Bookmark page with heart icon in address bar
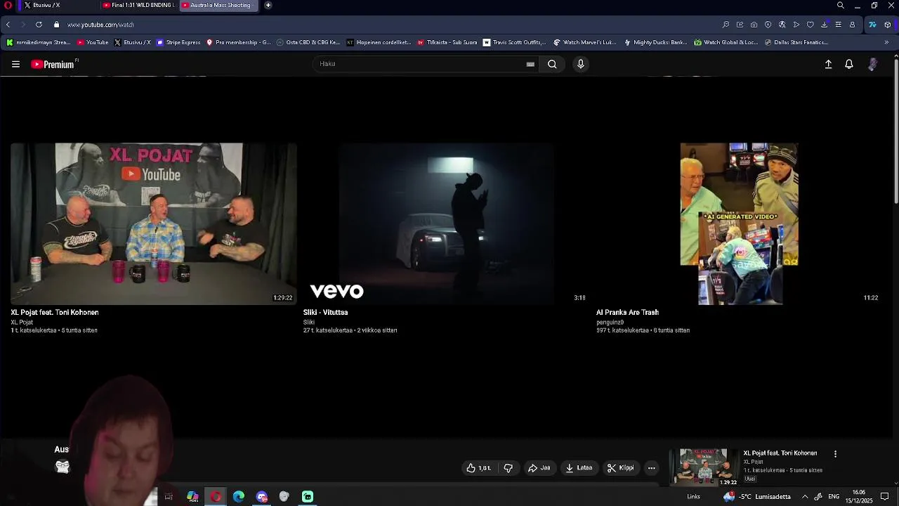Viewport: 899px width, 506px height. pos(810,25)
